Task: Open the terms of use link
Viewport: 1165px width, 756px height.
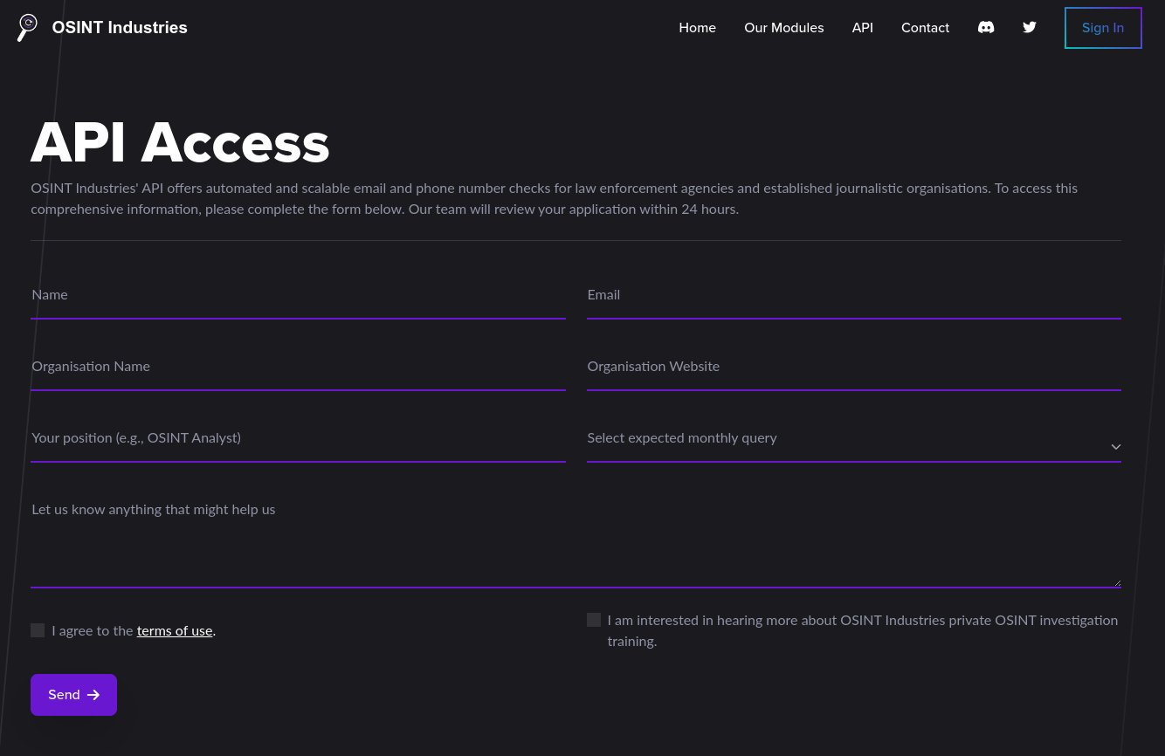Action: (174, 630)
